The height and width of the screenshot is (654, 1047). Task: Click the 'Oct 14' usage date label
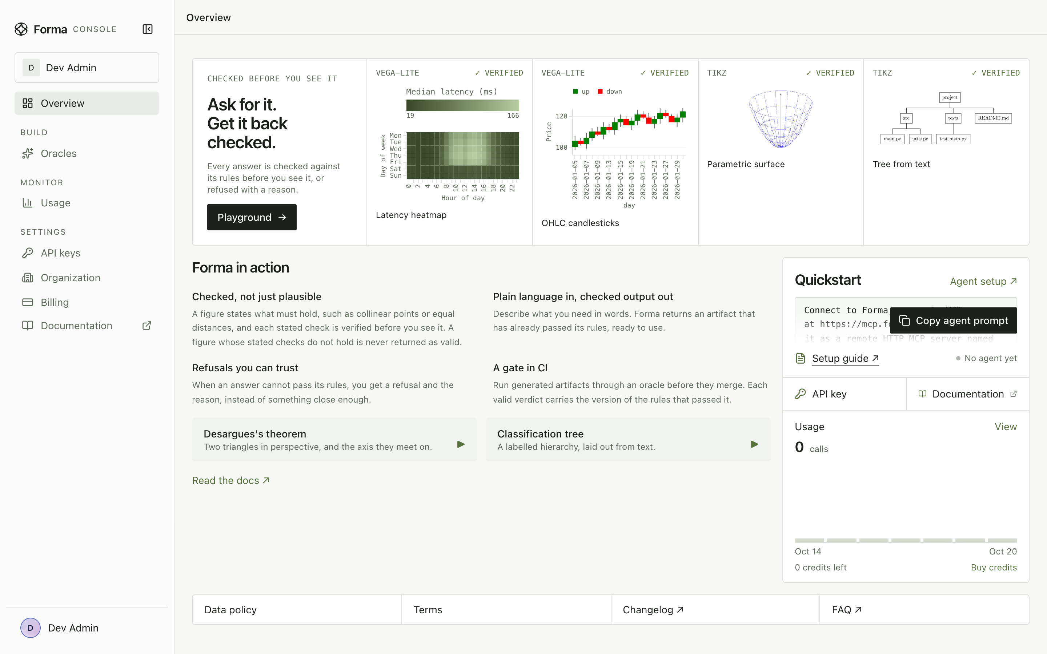808,551
